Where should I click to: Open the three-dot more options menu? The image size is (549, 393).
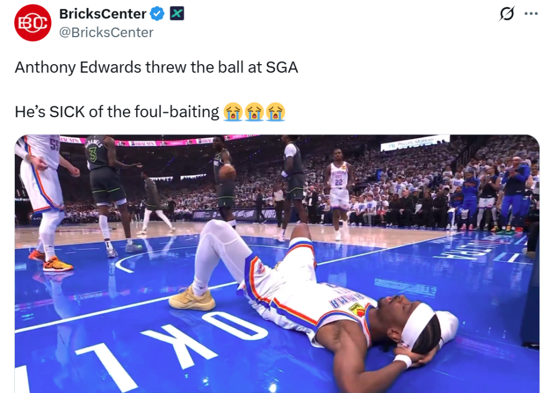pyautogui.click(x=531, y=14)
